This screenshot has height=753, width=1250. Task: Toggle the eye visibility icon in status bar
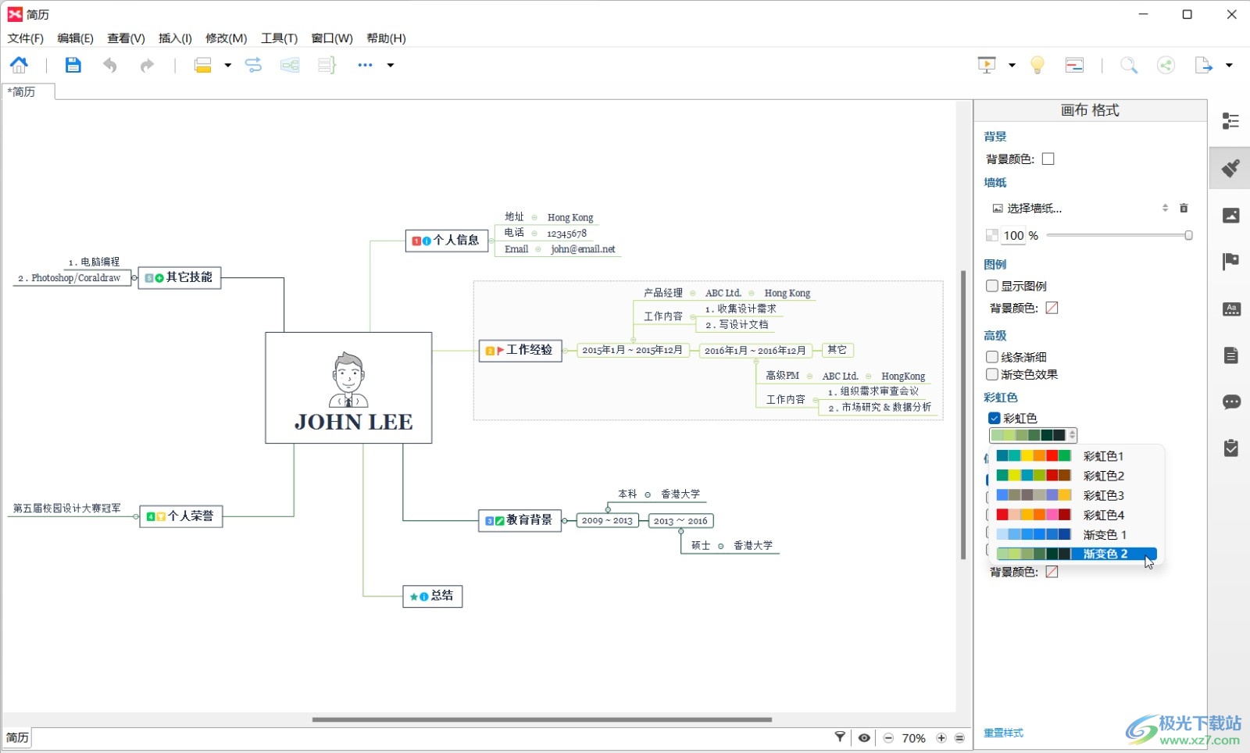coord(864,737)
